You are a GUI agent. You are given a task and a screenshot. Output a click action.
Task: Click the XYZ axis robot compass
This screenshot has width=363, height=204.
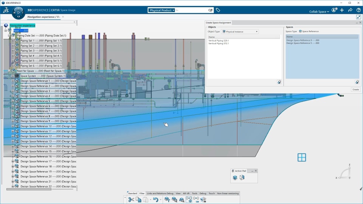click(x=344, y=172)
